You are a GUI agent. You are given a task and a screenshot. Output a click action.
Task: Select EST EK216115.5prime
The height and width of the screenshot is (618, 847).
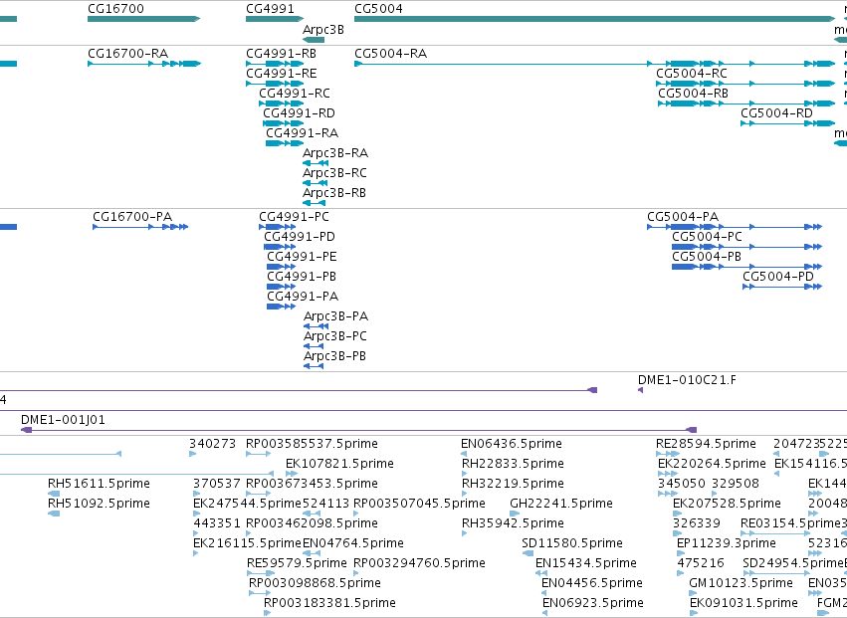(x=247, y=543)
